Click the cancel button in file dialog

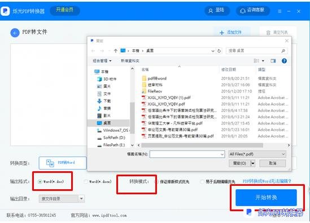pyautogui.click(x=272, y=163)
